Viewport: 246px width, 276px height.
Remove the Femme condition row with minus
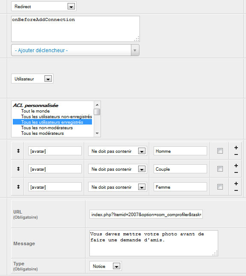tap(236, 190)
